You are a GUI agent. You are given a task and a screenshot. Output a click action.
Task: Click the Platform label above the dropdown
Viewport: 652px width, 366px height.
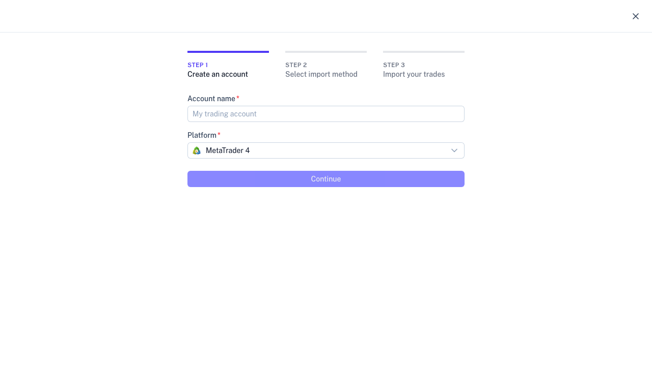click(202, 135)
